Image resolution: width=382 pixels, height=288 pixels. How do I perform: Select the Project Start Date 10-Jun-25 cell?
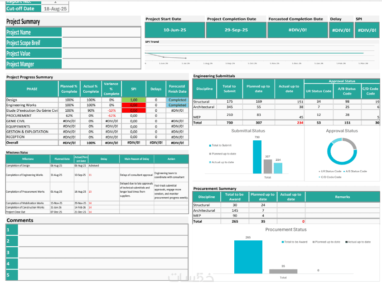pyautogui.click(x=174, y=30)
